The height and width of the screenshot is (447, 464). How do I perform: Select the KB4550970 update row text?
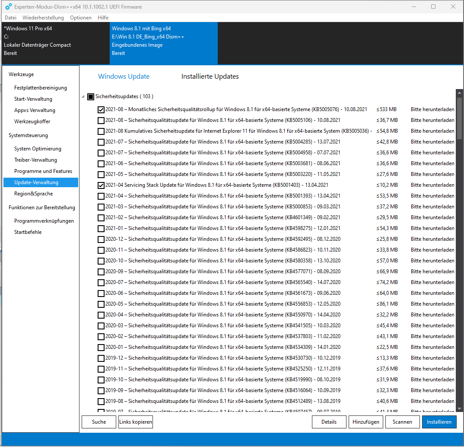pyautogui.click(x=223, y=314)
